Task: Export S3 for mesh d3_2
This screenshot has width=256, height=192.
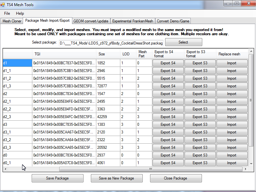Action: (200, 140)
